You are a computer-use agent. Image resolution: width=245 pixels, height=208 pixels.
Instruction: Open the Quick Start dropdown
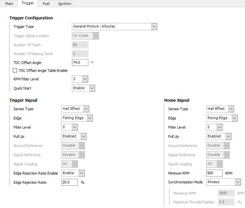pyautogui.click(x=83, y=88)
